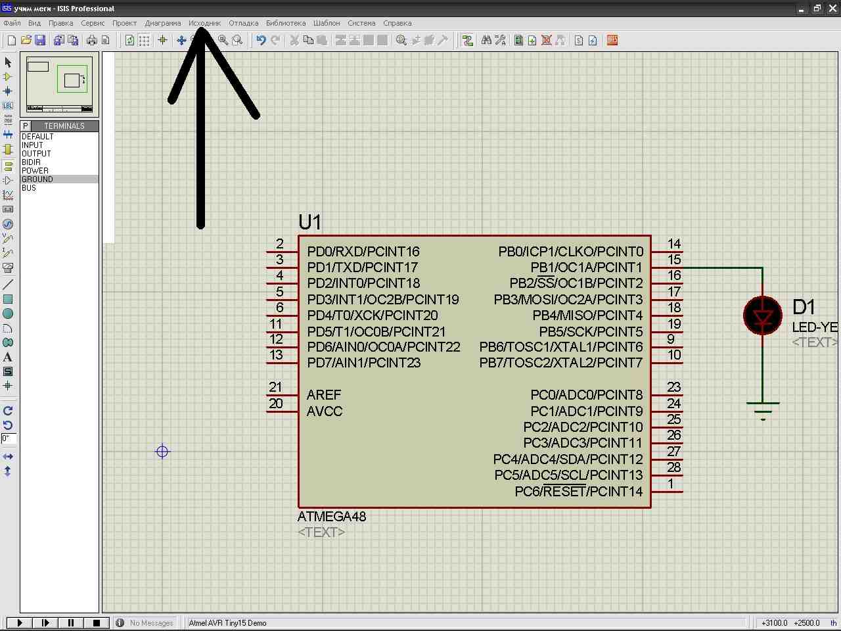Click the Rotate Clockwise icon
The image size is (841, 631).
[8, 411]
